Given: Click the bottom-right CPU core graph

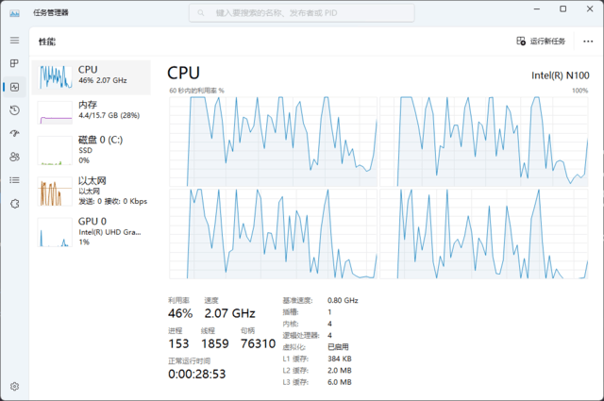Looking at the screenshot, I should (x=483, y=233).
